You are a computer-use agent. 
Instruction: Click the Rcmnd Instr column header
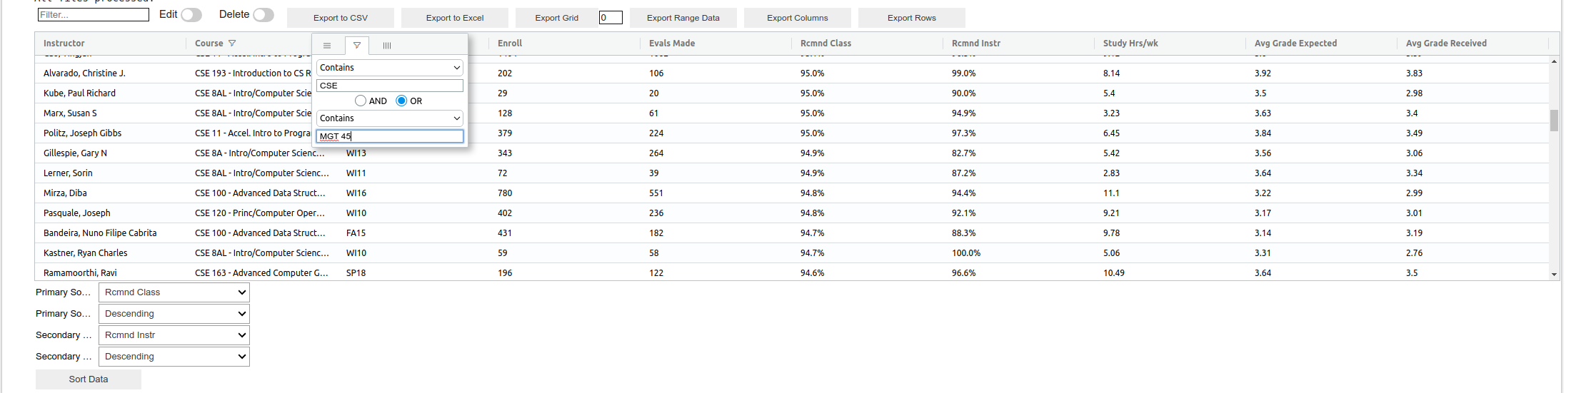(976, 44)
